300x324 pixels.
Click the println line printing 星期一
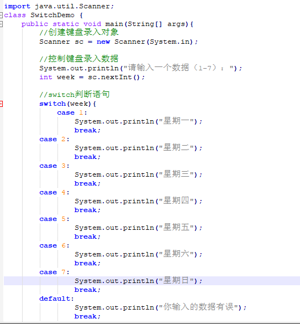[x=138, y=121]
